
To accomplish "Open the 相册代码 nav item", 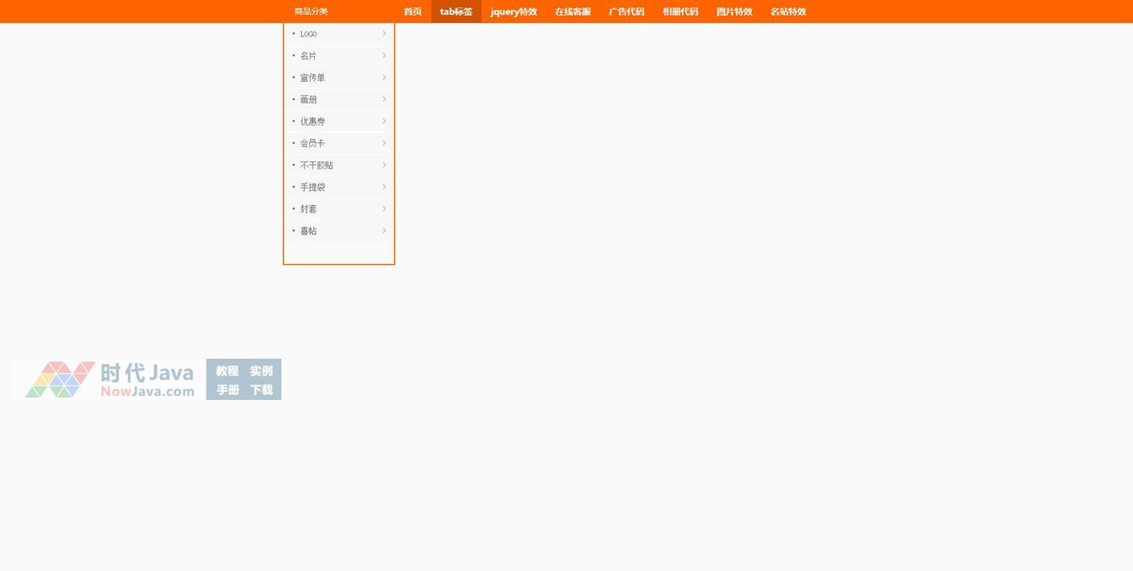I will coord(681,11).
